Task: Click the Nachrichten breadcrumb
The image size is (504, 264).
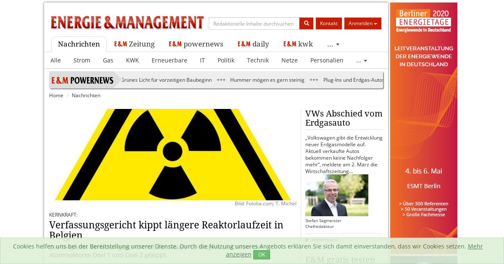Action: 86,96
